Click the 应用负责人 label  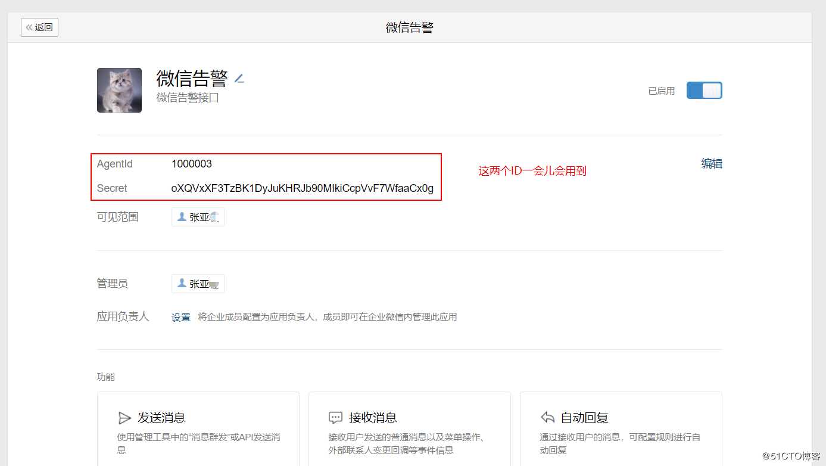[123, 316]
